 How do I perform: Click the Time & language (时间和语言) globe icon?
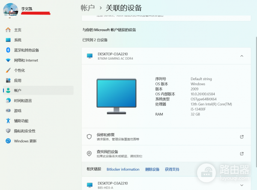(8, 100)
